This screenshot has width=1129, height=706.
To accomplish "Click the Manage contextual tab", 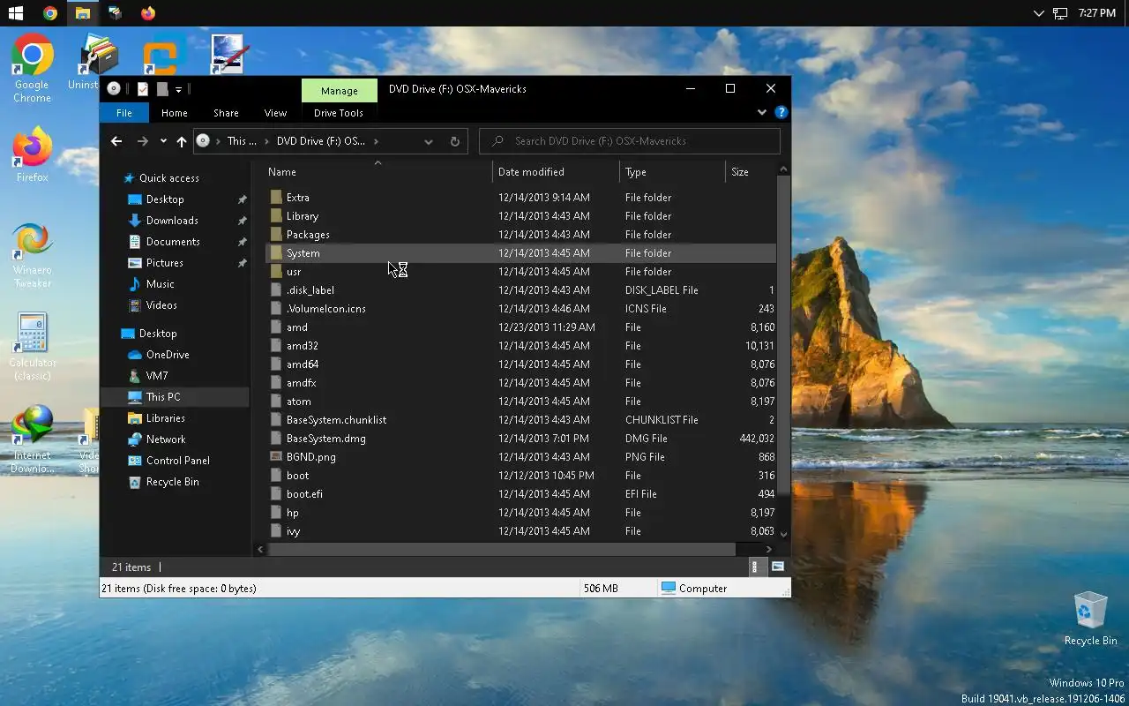I will [340, 90].
